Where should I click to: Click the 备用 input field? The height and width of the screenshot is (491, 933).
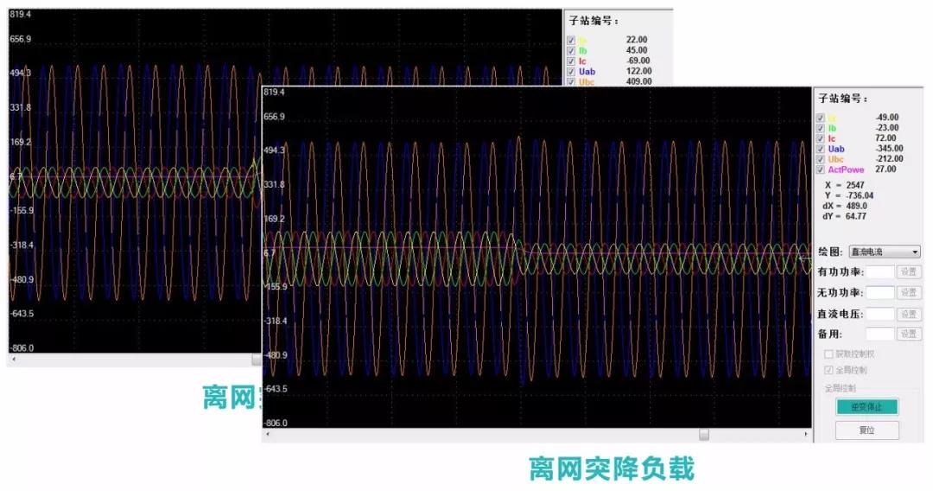879,334
